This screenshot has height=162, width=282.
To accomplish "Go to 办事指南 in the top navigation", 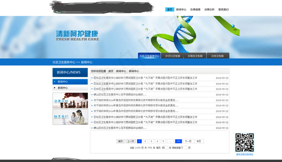I will [195, 10].
